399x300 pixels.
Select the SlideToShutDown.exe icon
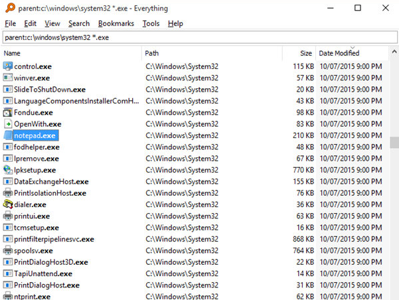tap(7, 90)
